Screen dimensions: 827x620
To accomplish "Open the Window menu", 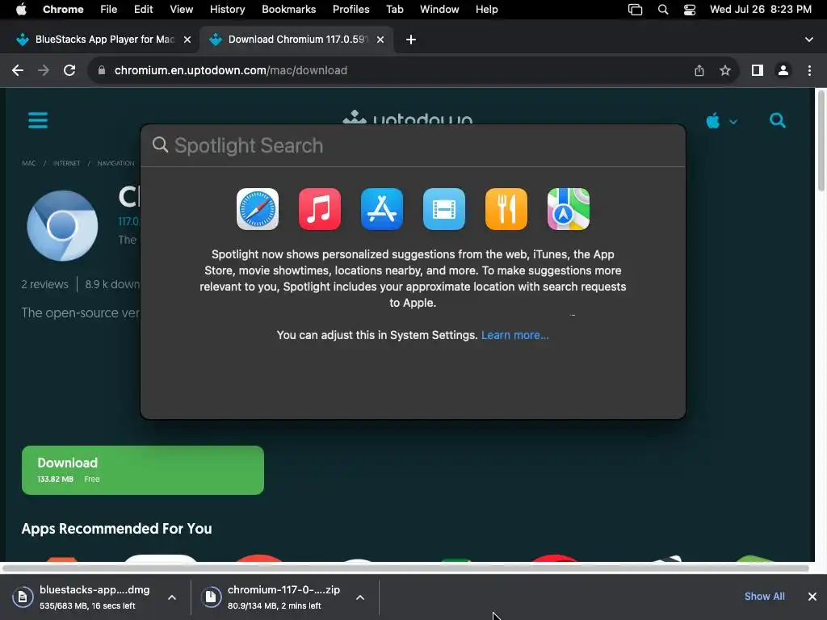I will [439, 10].
